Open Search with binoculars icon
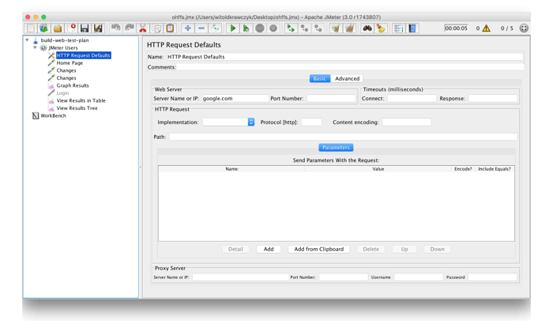 367,28
